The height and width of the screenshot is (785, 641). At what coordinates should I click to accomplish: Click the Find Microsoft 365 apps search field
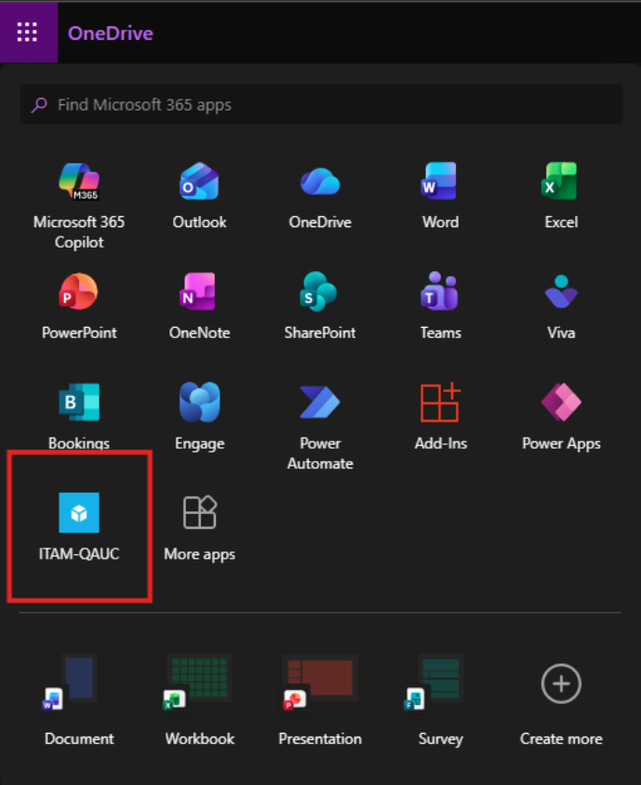(321, 105)
